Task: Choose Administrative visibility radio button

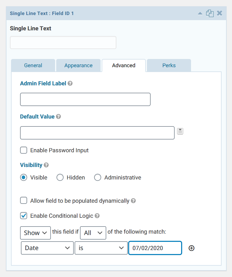Action: [x=97, y=177]
